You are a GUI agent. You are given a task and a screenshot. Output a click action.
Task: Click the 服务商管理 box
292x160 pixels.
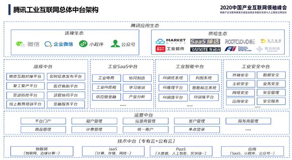(248, 121)
